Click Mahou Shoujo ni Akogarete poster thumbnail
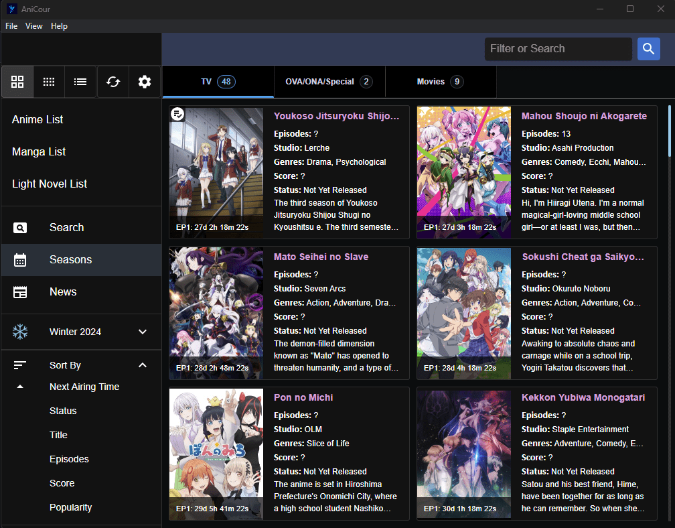 [x=464, y=172]
